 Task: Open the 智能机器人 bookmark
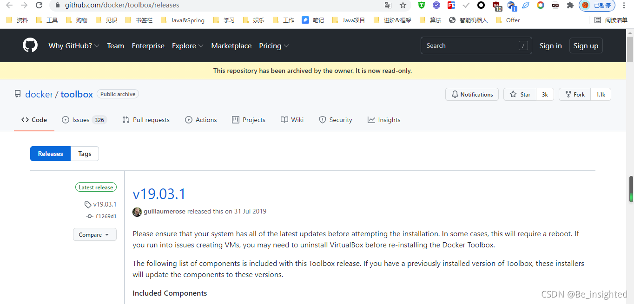pos(469,20)
